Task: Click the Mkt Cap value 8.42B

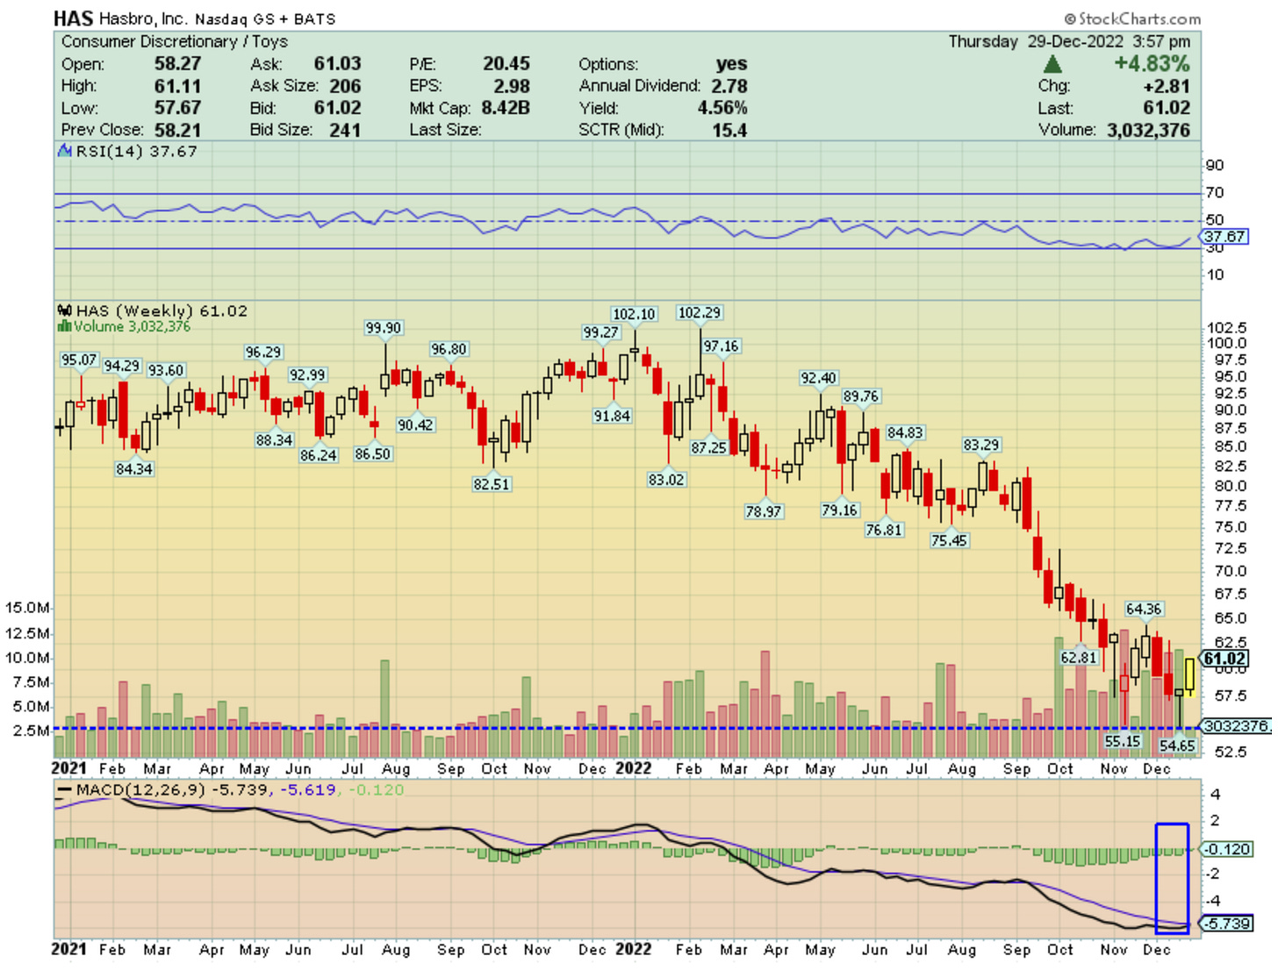Action: pos(506,108)
